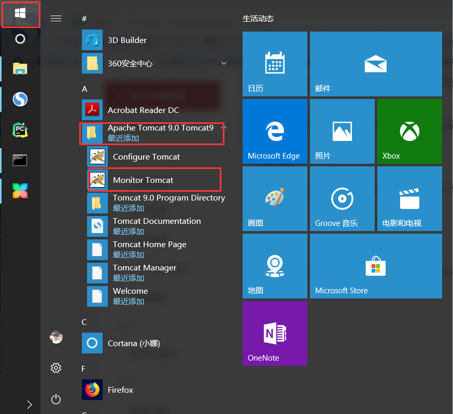Open the 邮件 mail tile

[376, 64]
